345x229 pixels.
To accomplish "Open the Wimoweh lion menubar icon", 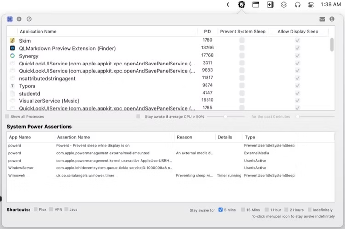I will (241, 4).
